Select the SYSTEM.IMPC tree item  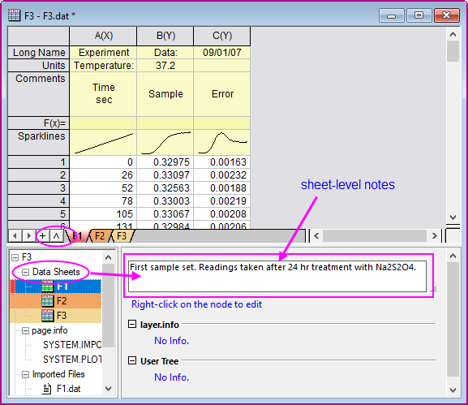pyautogui.click(x=72, y=345)
